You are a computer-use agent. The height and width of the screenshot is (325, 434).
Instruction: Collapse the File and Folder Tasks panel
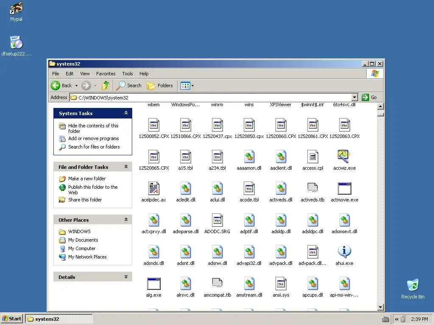126,167
